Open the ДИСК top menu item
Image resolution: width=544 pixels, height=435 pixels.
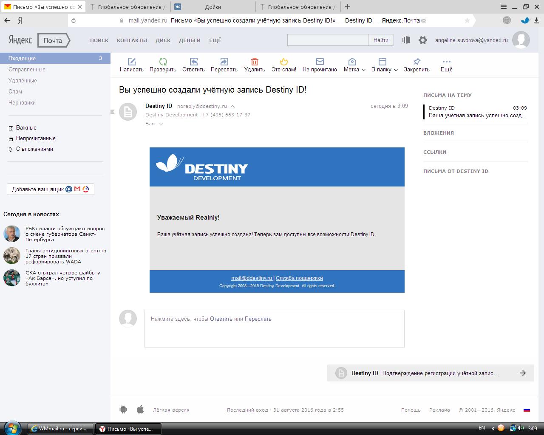click(163, 40)
